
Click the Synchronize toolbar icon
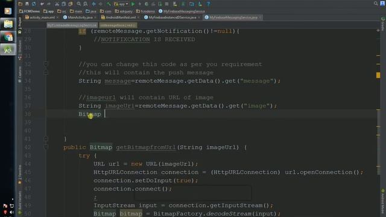[34, 4]
